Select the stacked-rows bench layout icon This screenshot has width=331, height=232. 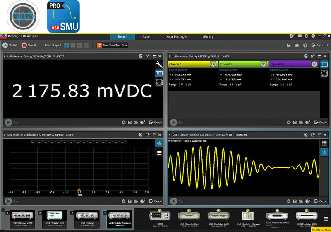[x=79, y=45]
